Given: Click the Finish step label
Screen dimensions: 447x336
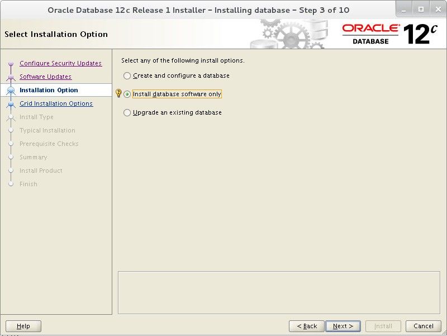Looking at the screenshot, I should (28, 184).
